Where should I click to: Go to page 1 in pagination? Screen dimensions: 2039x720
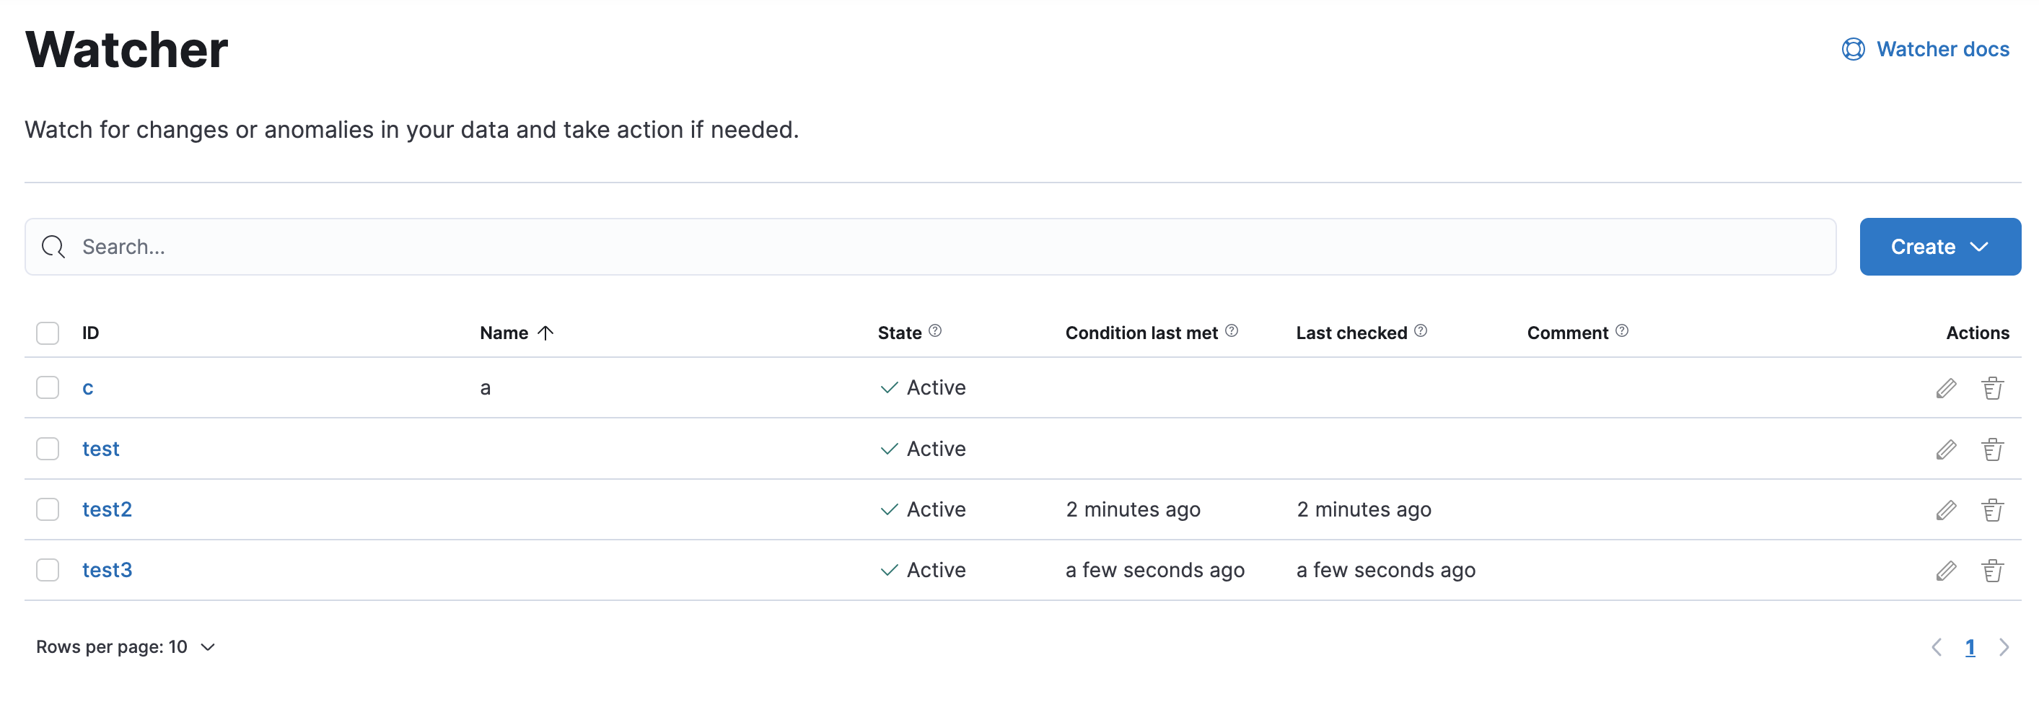(1969, 647)
